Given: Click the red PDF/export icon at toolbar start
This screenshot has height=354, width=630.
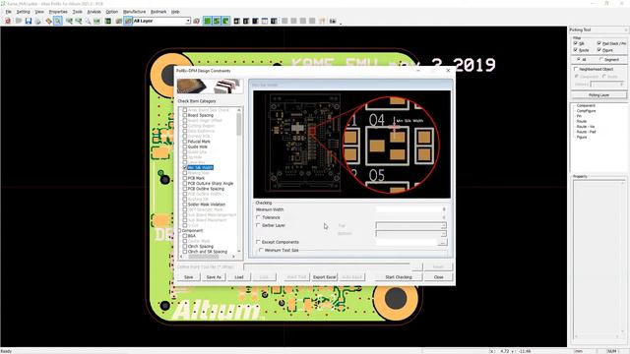Looking at the screenshot, I should click(x=8, y=21).
